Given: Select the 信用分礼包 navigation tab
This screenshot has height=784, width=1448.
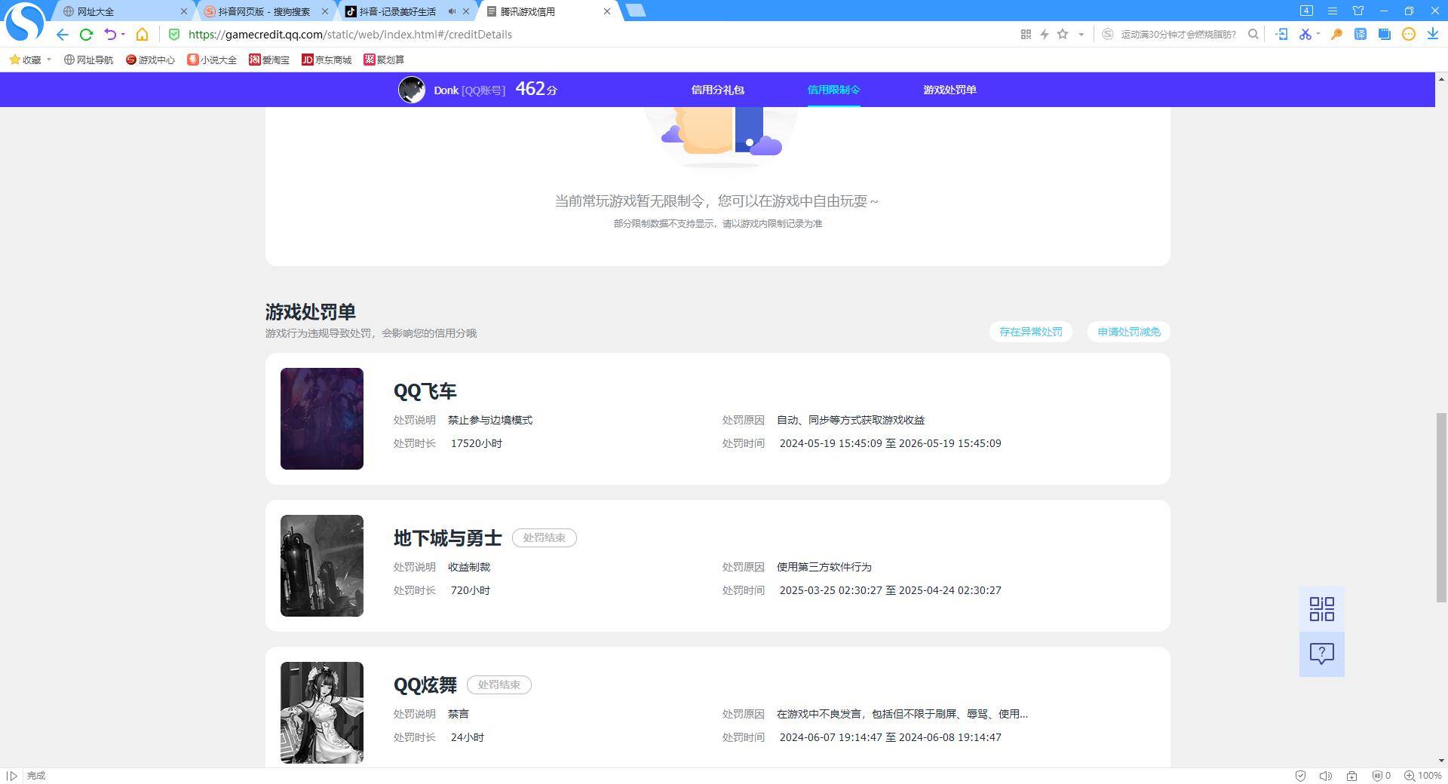Looking at the screenshot, I should point(717,90).
